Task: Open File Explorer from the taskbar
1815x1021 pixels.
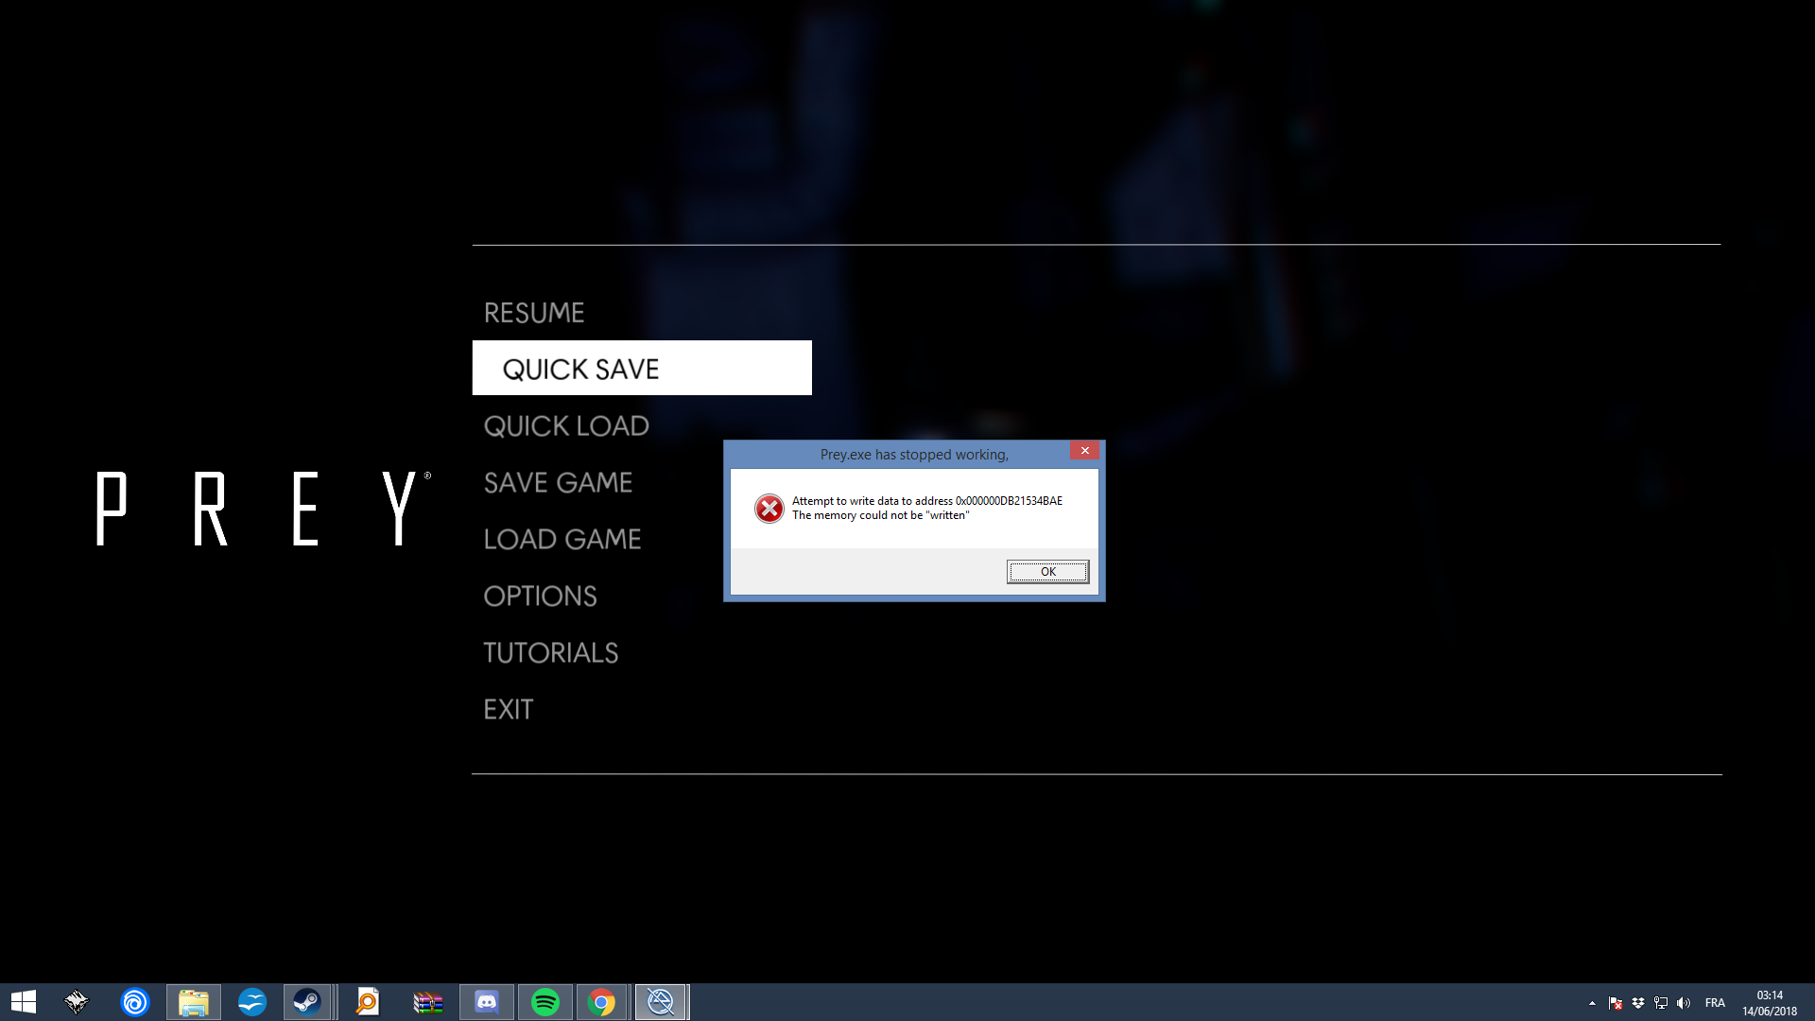Action: coord(194,1001)
